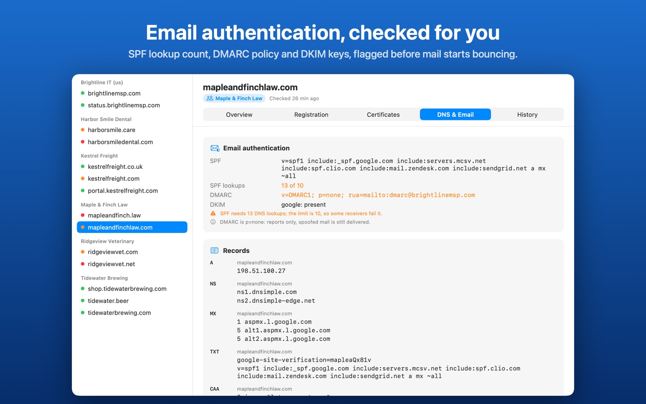
Task: Click the A record IP 198.51.100.27
Action: pyautogui.click(x=261, y=271)
